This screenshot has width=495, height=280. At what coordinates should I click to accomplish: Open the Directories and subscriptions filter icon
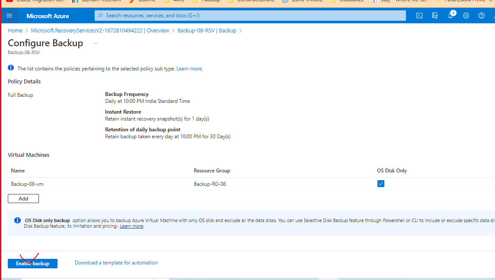[x=435, y=16]
